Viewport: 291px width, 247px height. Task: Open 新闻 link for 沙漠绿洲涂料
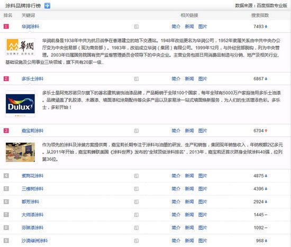(189, 241)
